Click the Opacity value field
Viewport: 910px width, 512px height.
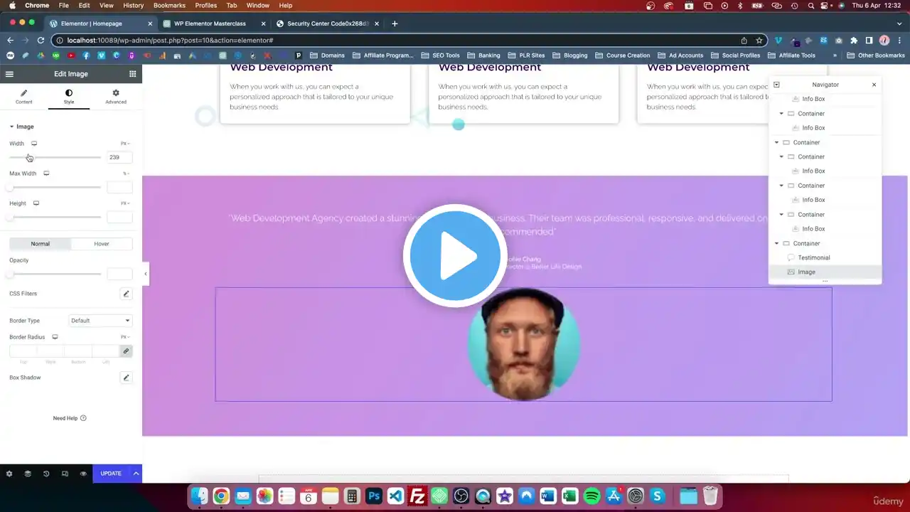[x=119, y=274]
